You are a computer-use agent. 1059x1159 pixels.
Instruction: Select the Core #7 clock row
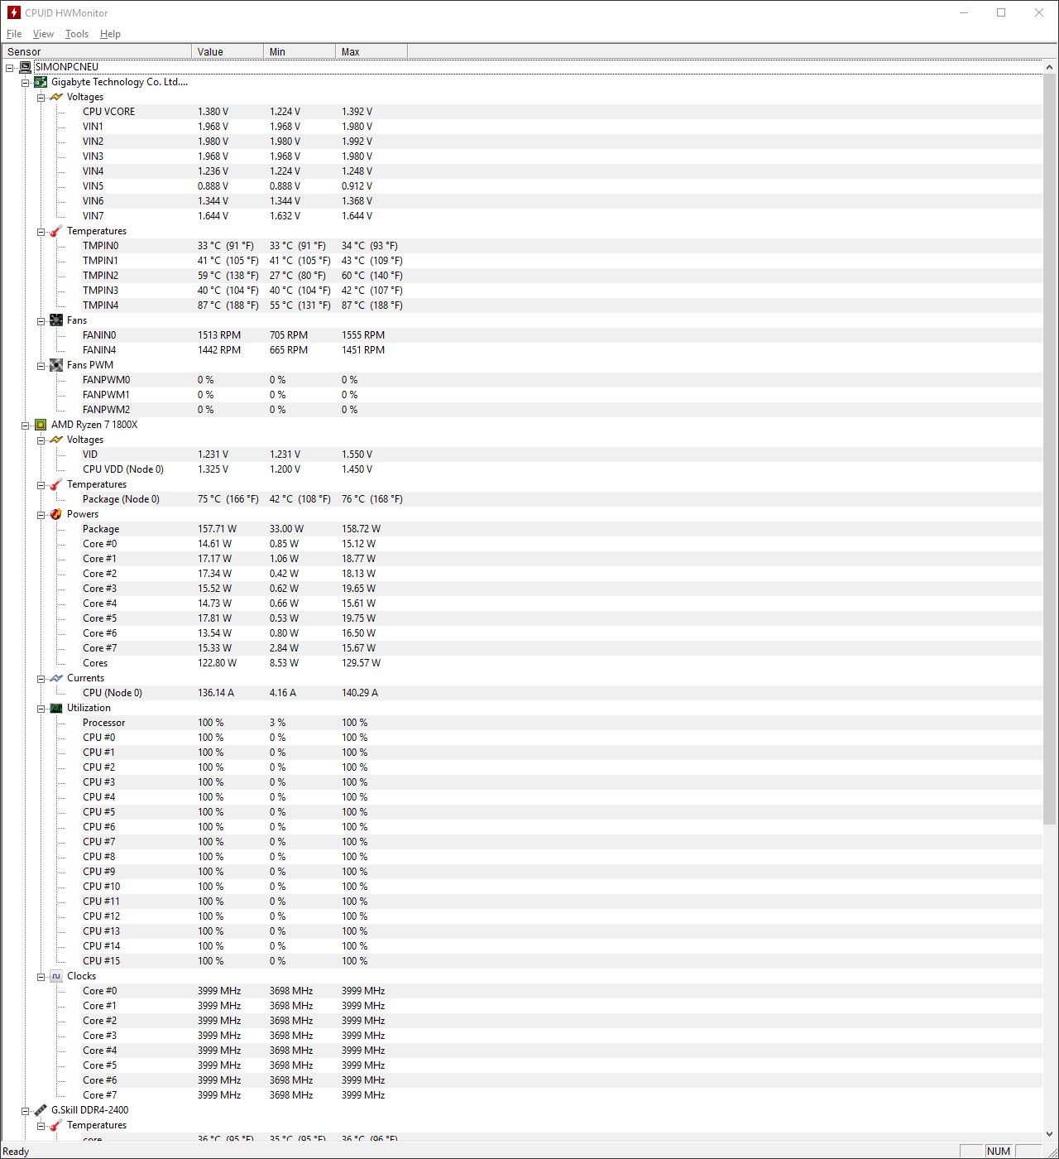(x=522, y=1095)
